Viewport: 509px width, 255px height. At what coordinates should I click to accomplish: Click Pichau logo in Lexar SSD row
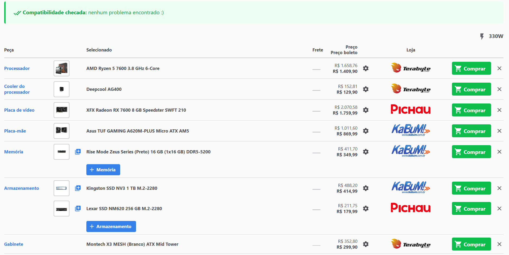pos(411,208)
